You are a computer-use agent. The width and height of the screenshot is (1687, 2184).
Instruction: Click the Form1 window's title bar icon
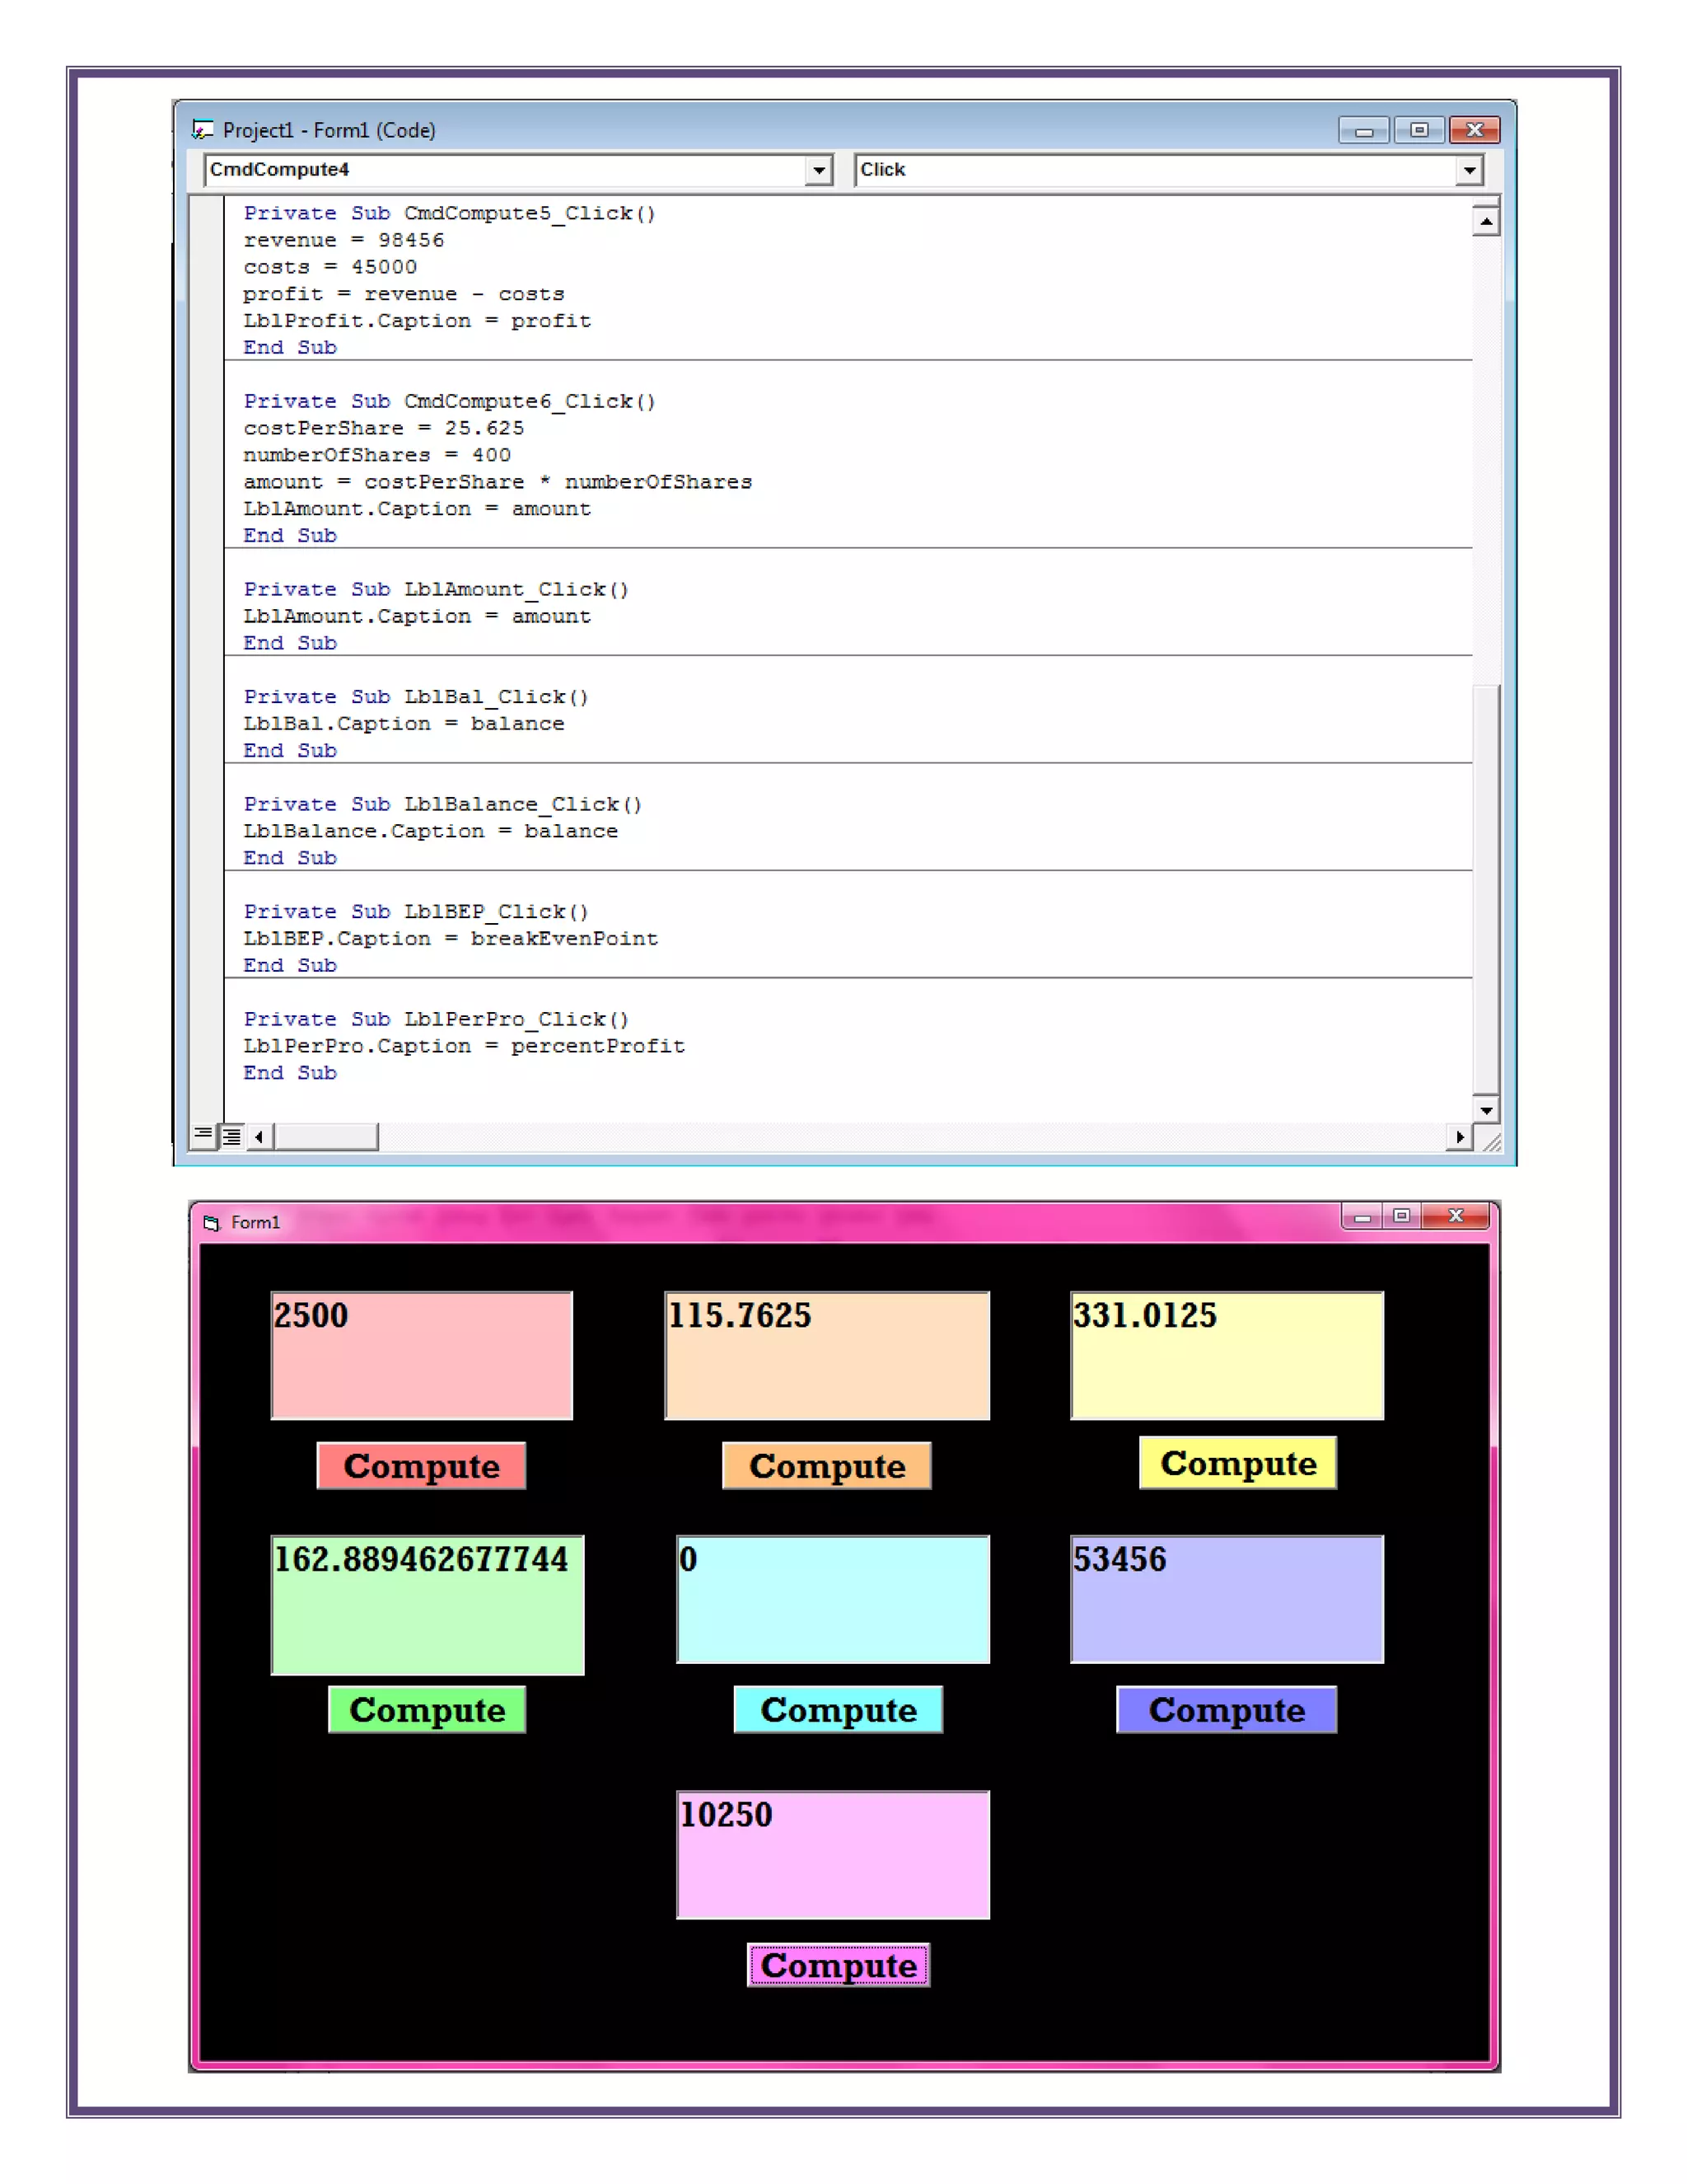[211, 1222]
